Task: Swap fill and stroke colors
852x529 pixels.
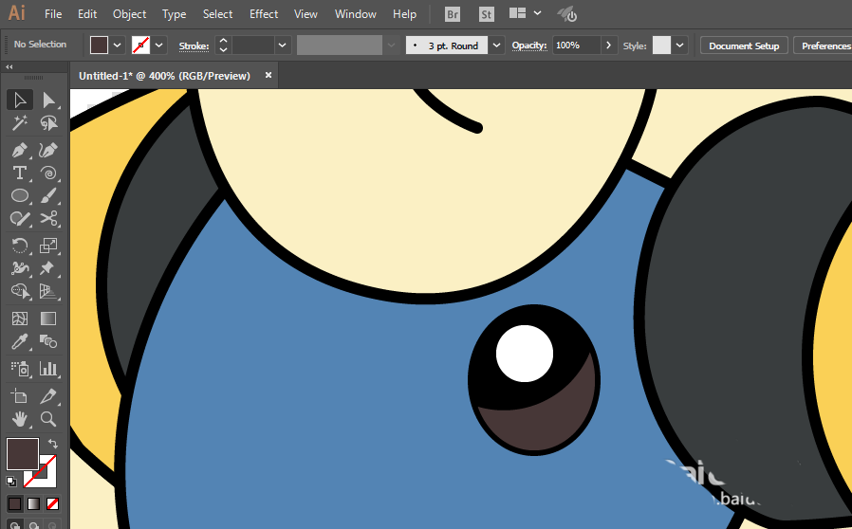Action: pyautogui.click(x=53, y=443)
